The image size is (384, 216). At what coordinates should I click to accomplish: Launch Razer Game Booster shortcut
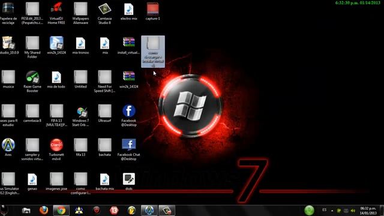[x=32, y=82]
